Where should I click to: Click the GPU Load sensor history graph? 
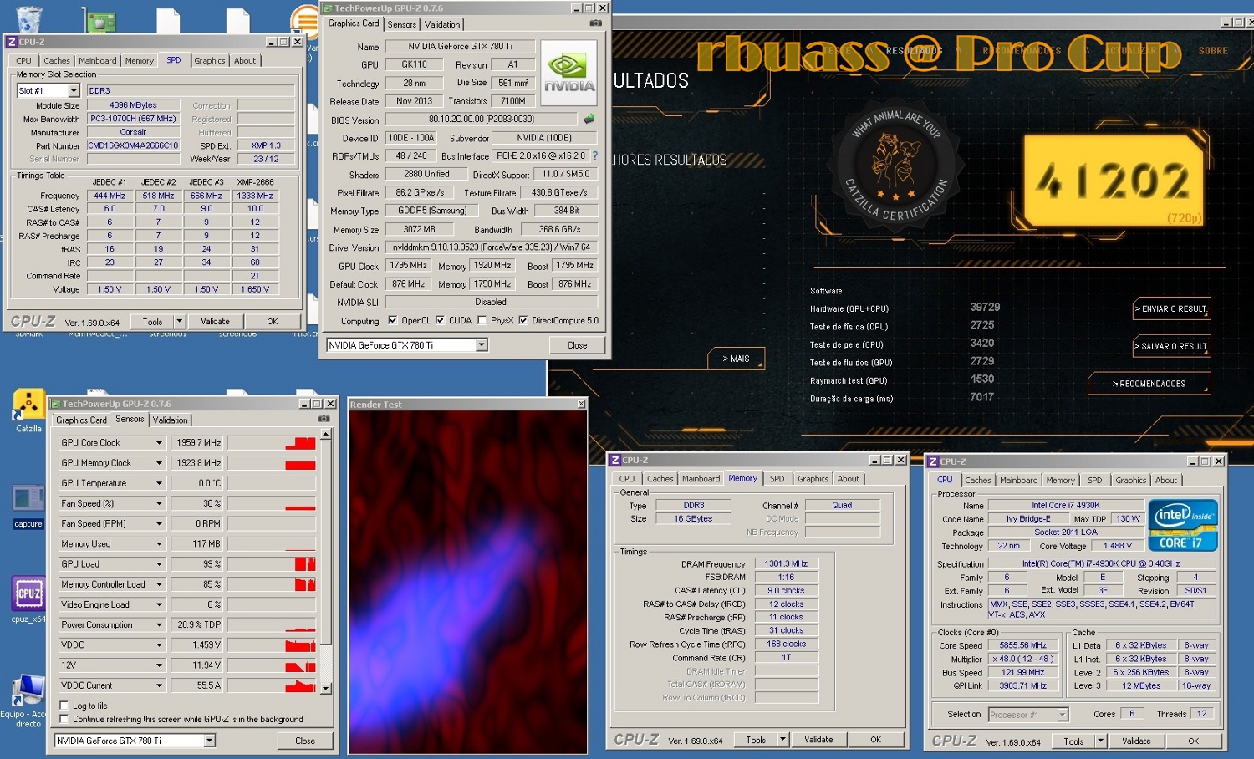tap(272, 563)
